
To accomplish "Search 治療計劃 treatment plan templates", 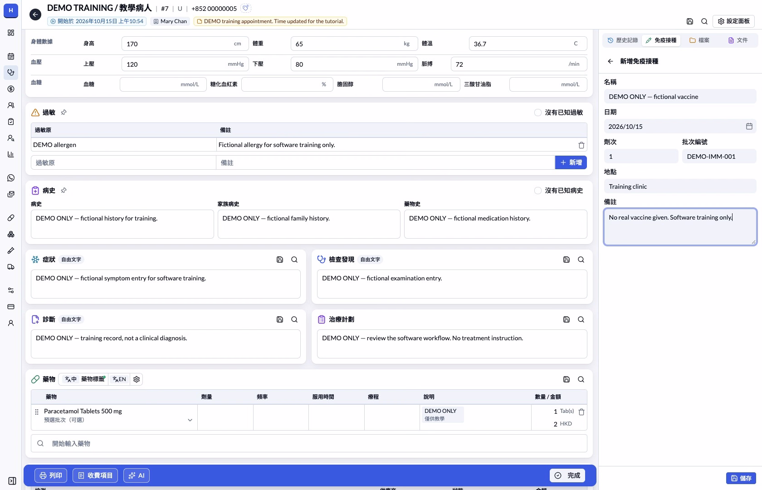I will (581, 319).
